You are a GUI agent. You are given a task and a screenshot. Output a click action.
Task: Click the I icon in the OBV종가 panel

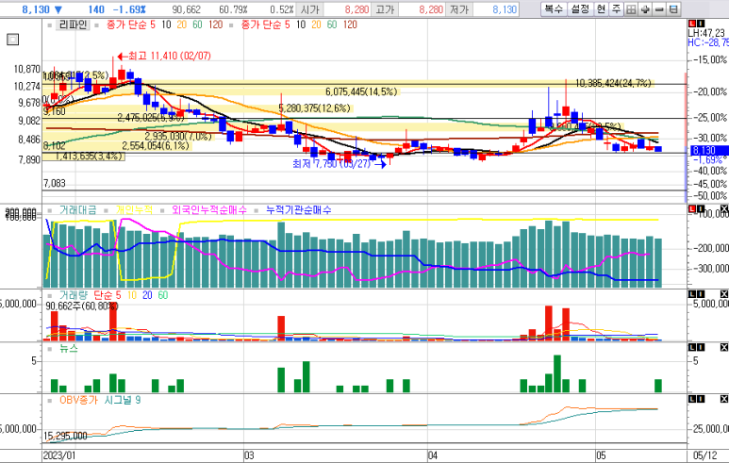tap(701, 399)
